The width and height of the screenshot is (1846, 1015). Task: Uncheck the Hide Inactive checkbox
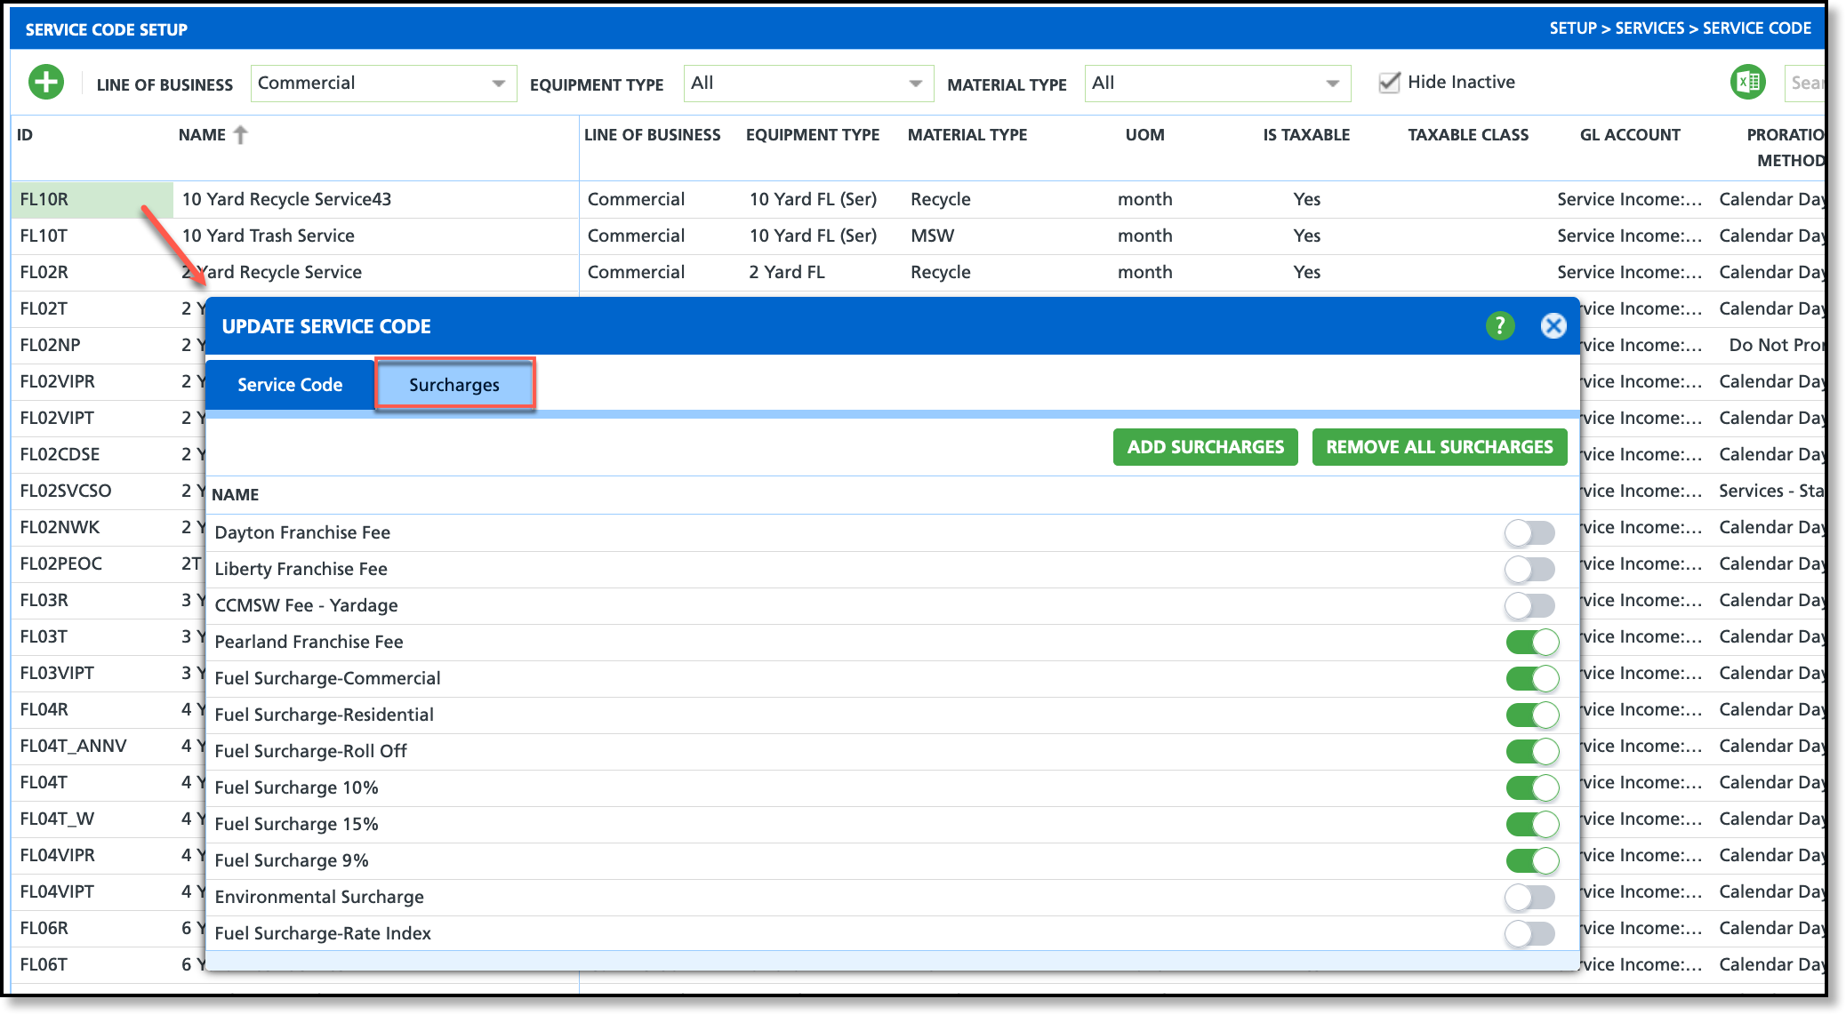[1389, 83]
